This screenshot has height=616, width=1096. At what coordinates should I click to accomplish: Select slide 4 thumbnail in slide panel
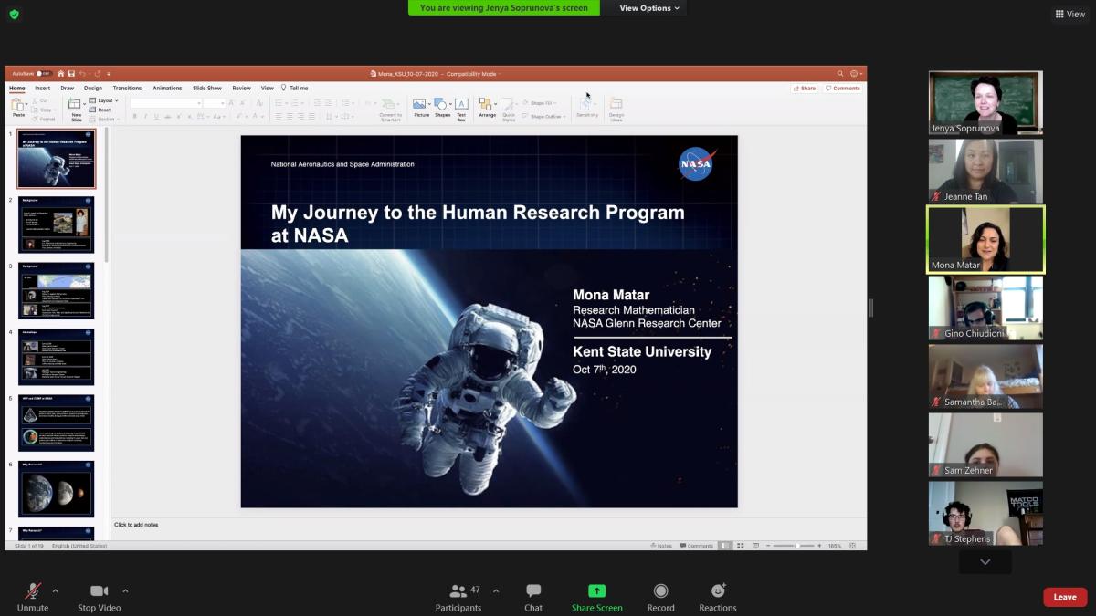(x=57, y=357)
